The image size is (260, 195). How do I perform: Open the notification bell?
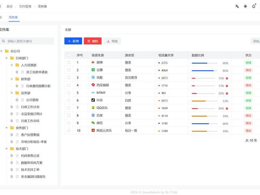[254, 6]
